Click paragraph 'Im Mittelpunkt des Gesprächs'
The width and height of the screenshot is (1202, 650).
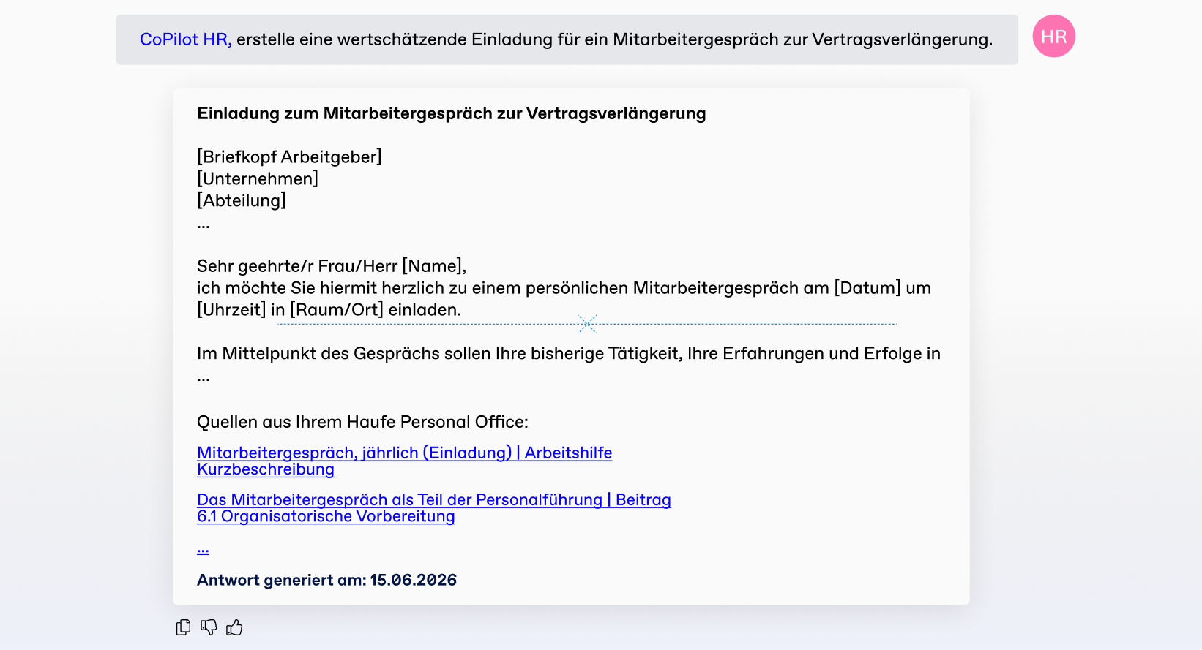click(x=569, y=354)
